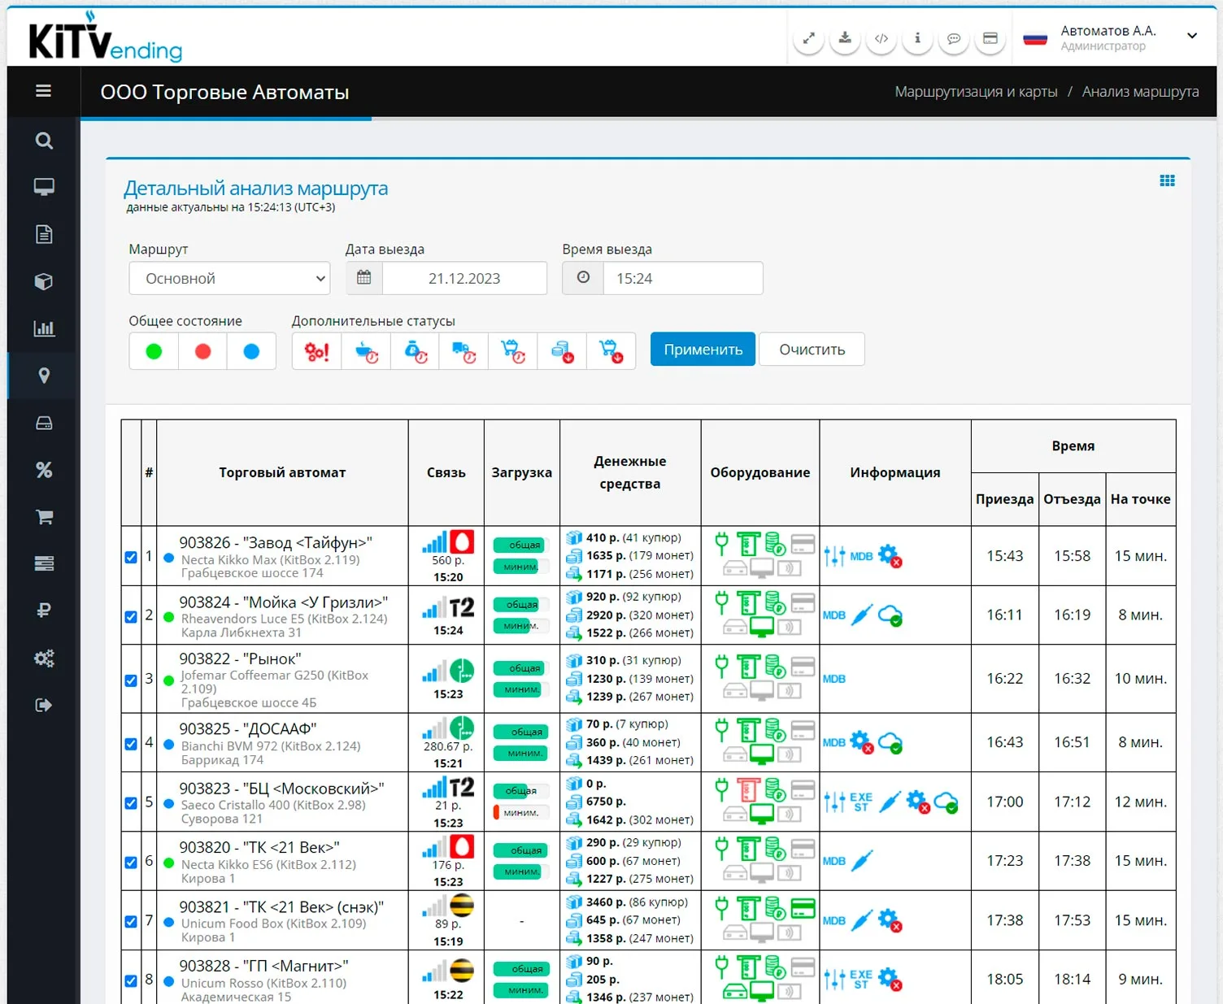Click the Денежные средства column header
Image resolution: width=1223 pixels, height=1004 pixels.
coord(630,472)
